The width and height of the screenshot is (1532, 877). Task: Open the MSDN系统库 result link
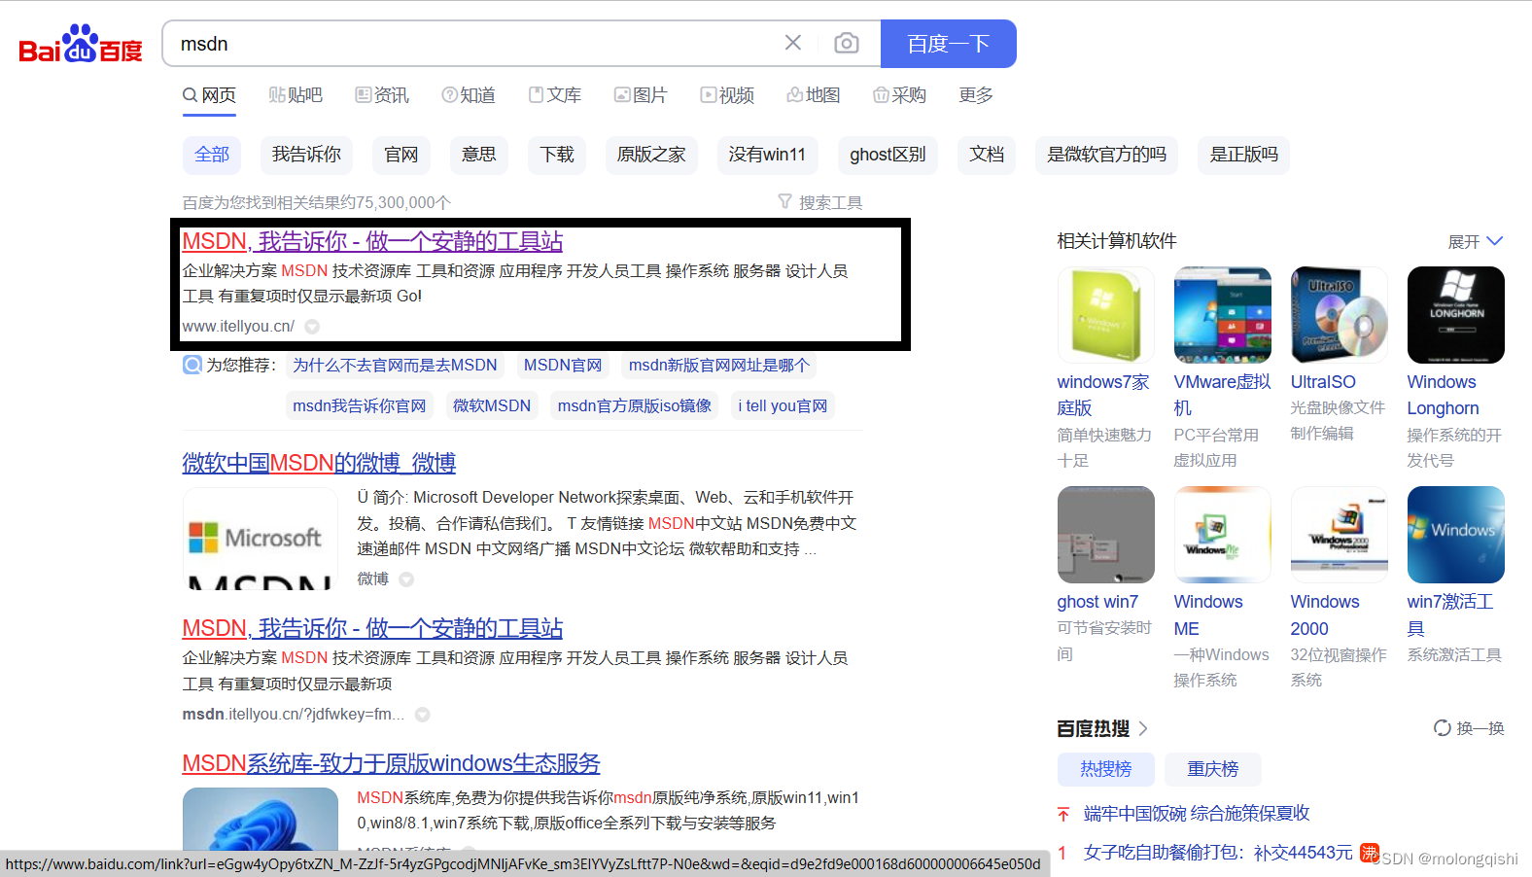pyautogui.click(x=391, y=763)
